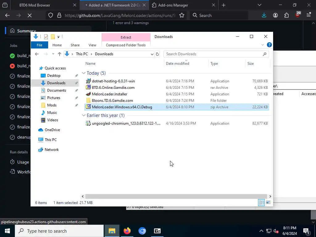Open the Firefox extensions puzzle icon
This screenshot has height=237, width=316.
click(x=286, y=15)
